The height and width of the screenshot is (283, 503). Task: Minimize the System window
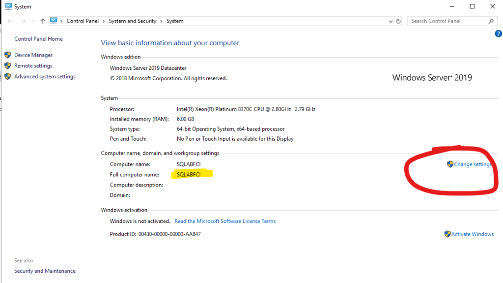(452, 6)
